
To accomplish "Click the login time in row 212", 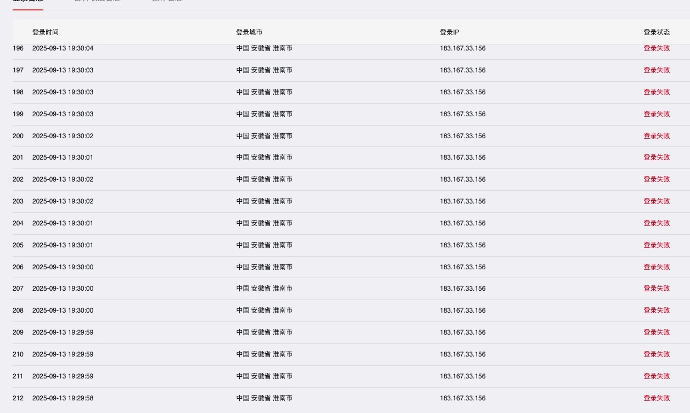I will click(63, 398).
